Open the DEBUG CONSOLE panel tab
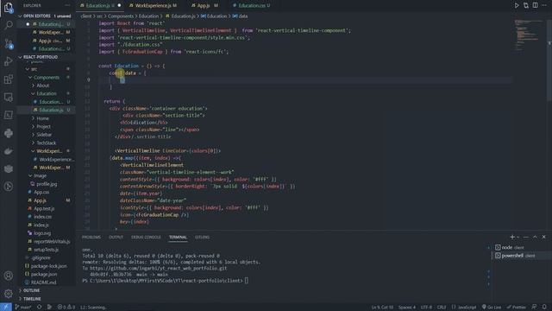This screenshot has width=552, height=311. point(146,238)
